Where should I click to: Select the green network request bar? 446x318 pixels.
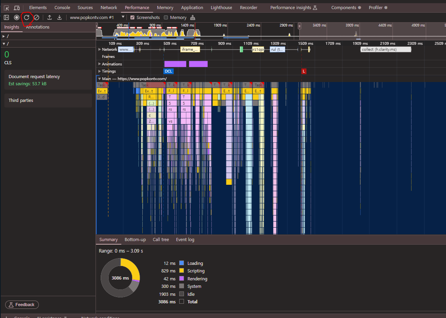point(241,49)
